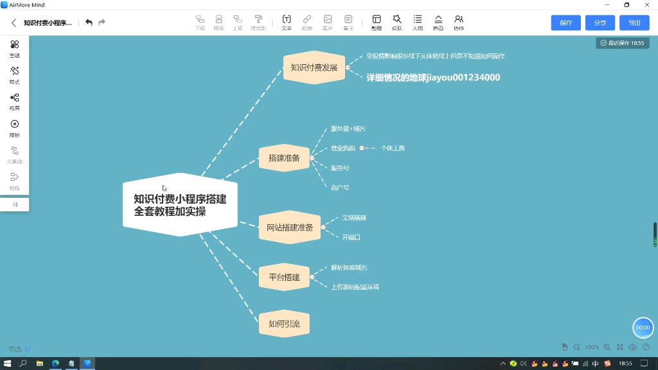Insert a 图片 image into the node
The width and height of the screenshot is (658, 370).
(326, 22)
